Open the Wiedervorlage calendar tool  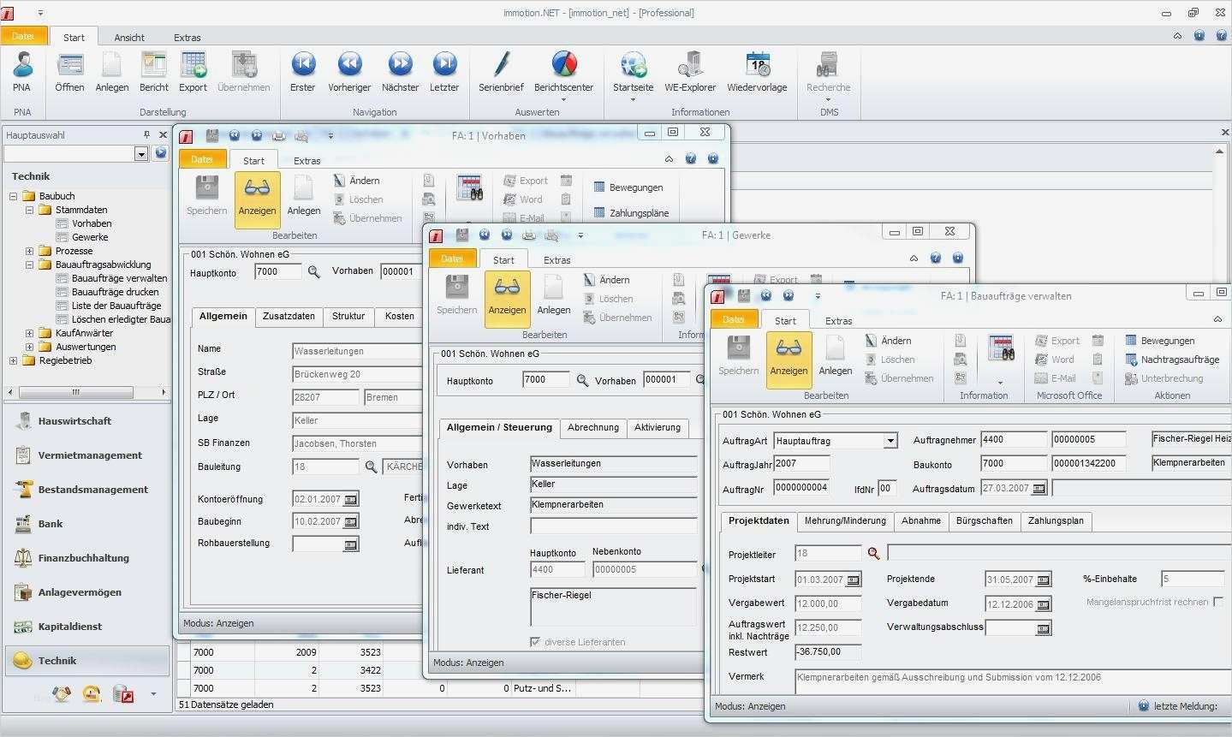point(756,73)
